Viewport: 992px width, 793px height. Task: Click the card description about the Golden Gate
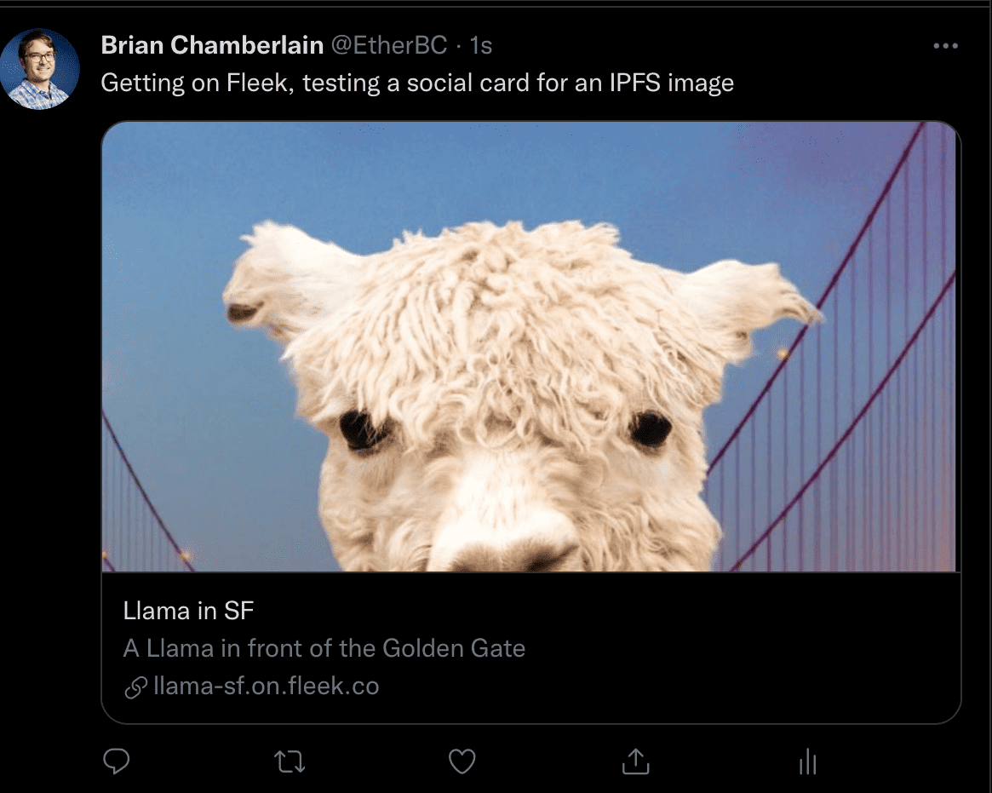(x=324, y=648)
